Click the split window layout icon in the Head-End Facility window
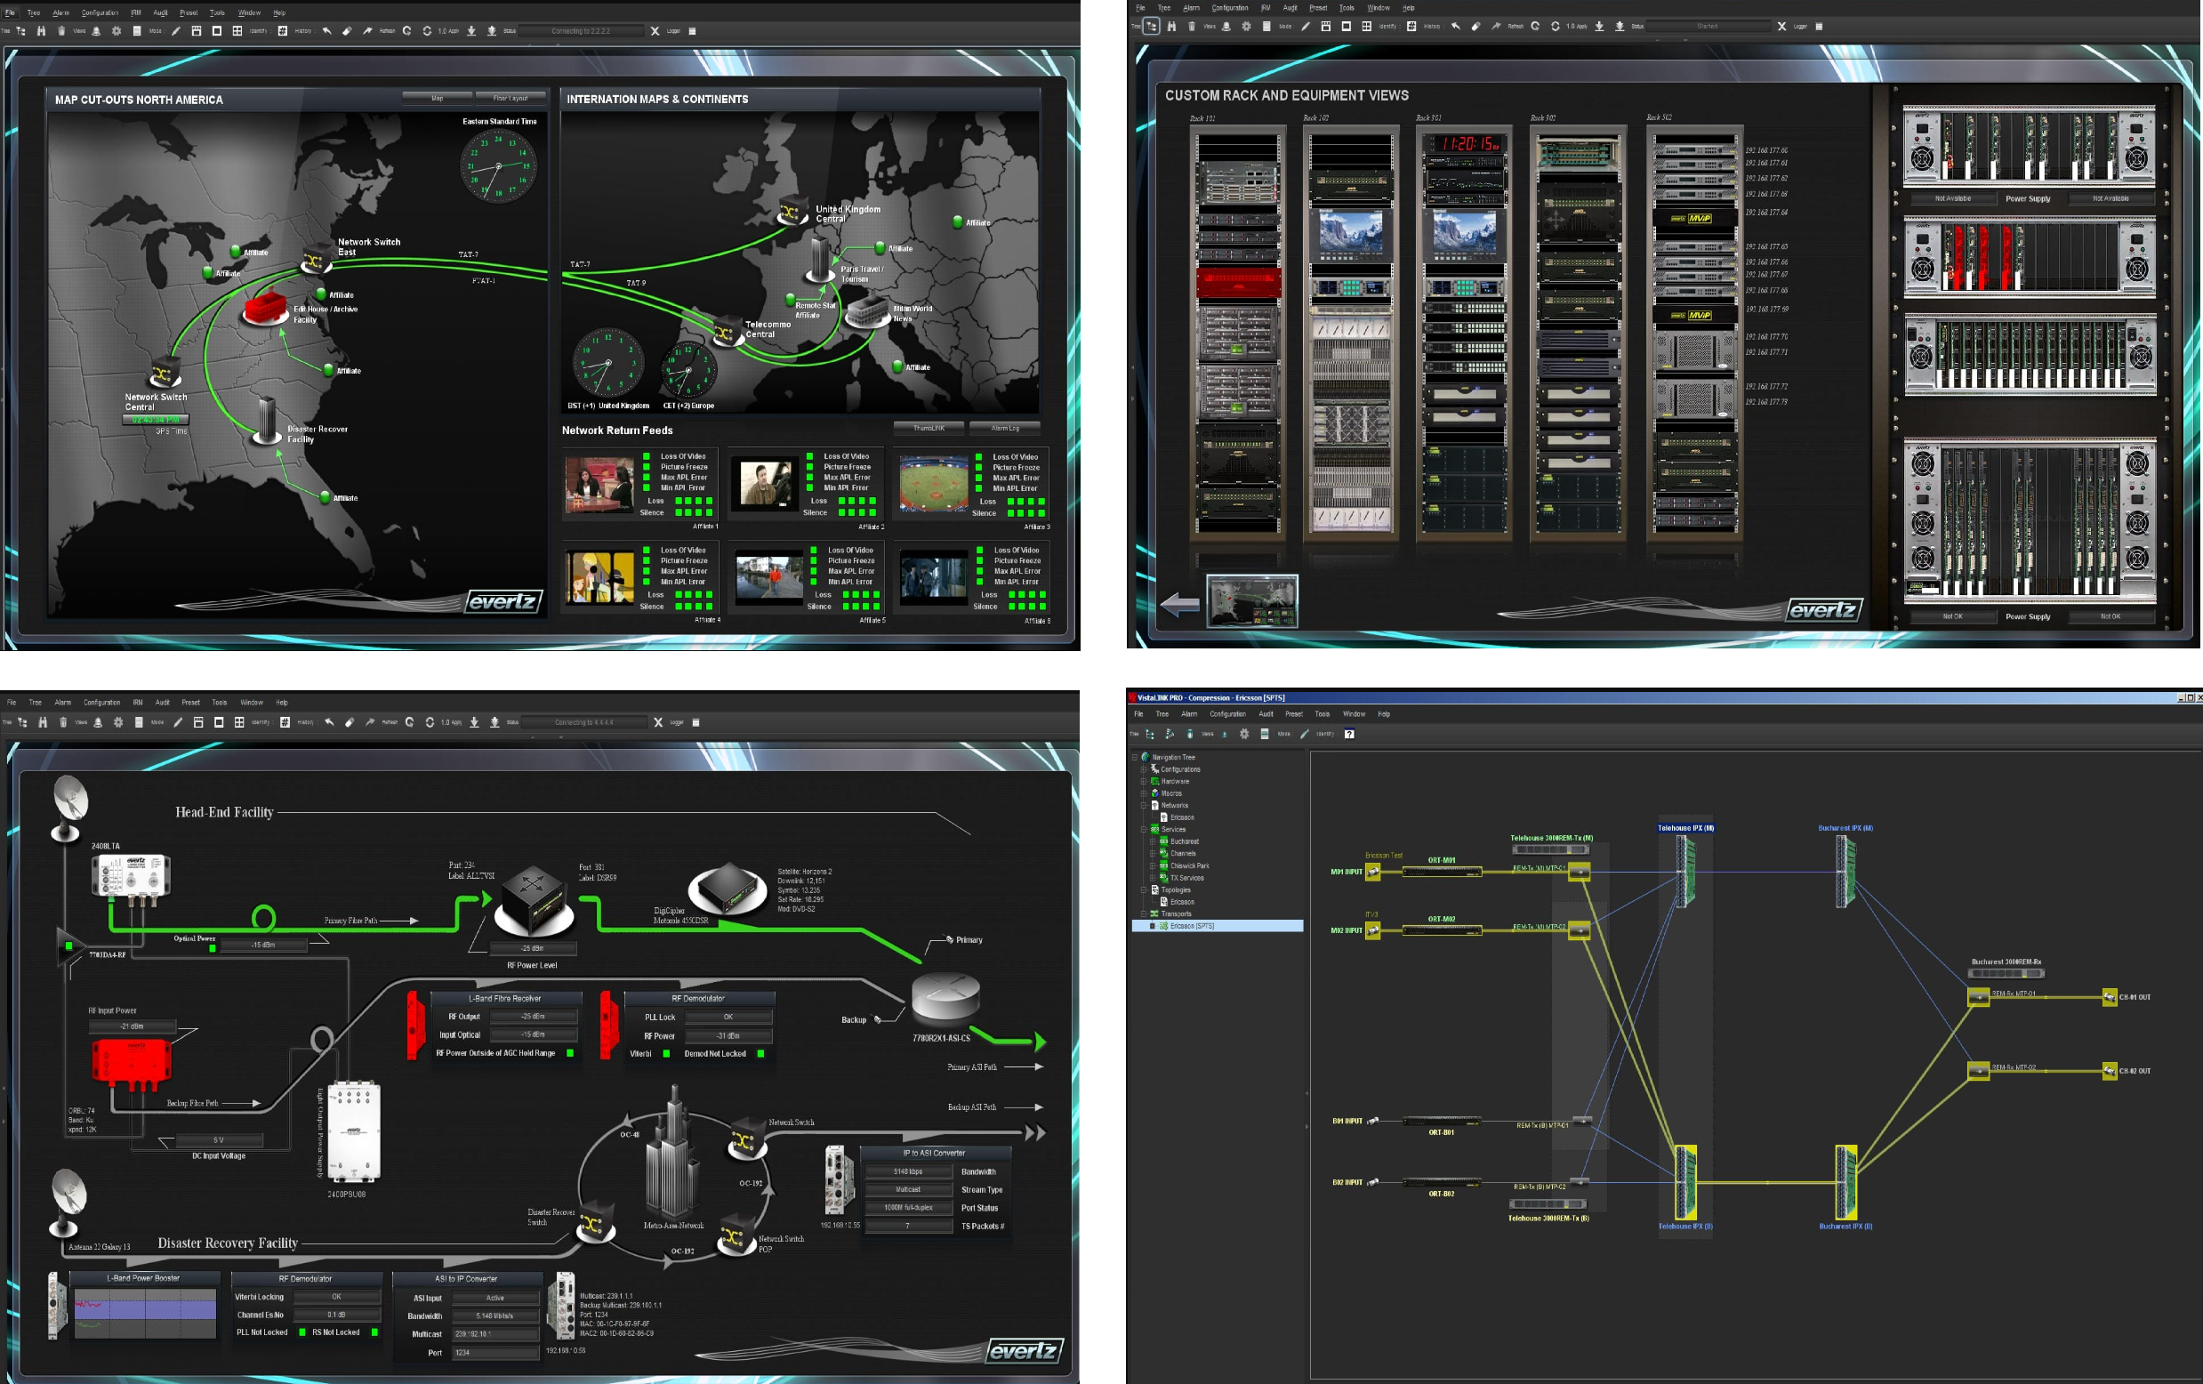 (x=198, y=722)
